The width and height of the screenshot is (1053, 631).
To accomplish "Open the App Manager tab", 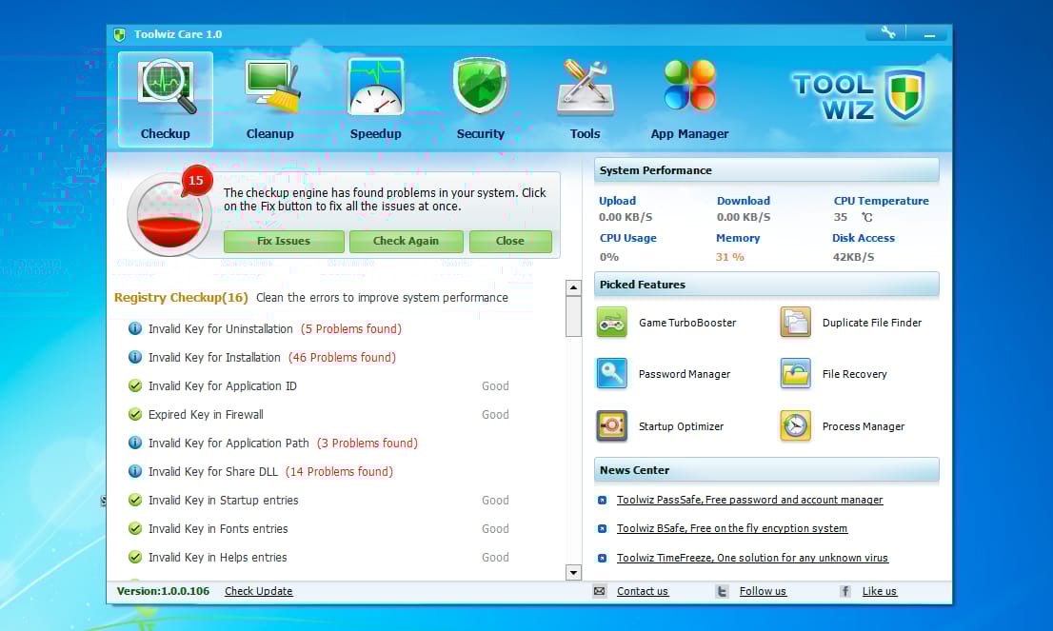I will pyautogui.click(x=689, y=99).
